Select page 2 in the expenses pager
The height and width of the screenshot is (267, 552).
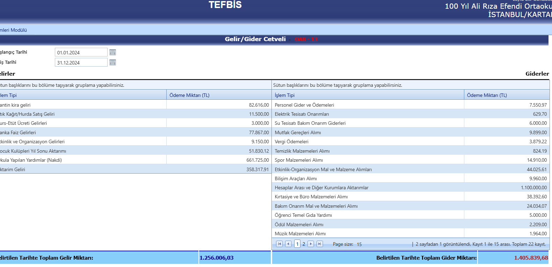point(304,244)
